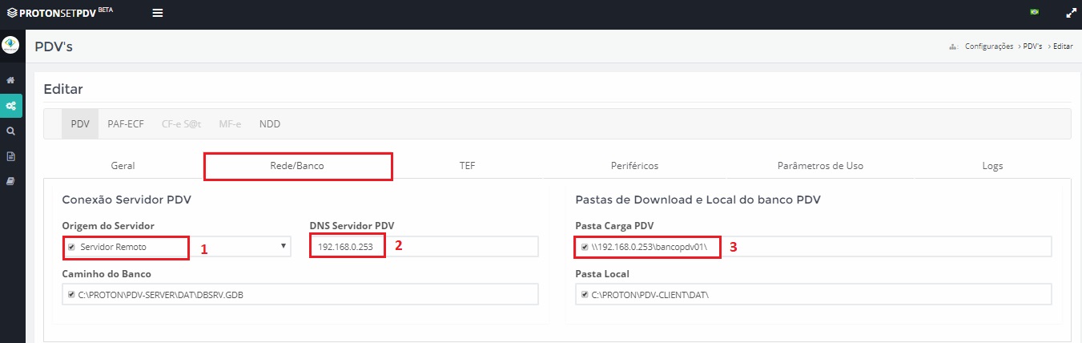The height and width of the screenshot is (343, 1082).
Task: Open the book icon in sidebar
Action: pos(11,181)
